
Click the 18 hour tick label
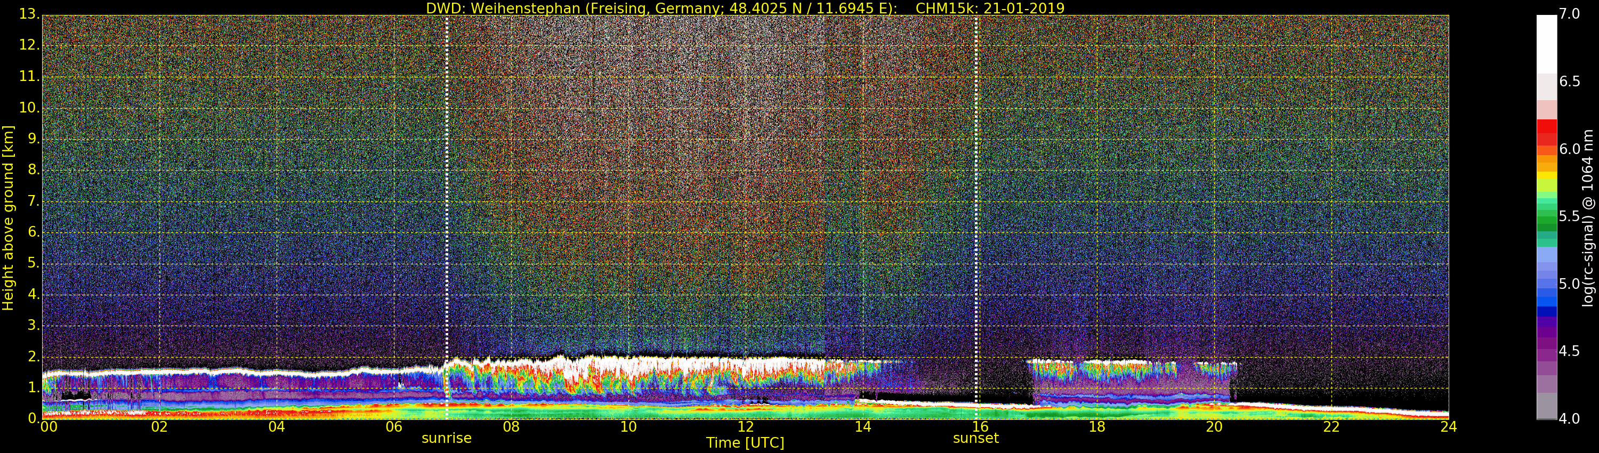point(1097,427)
